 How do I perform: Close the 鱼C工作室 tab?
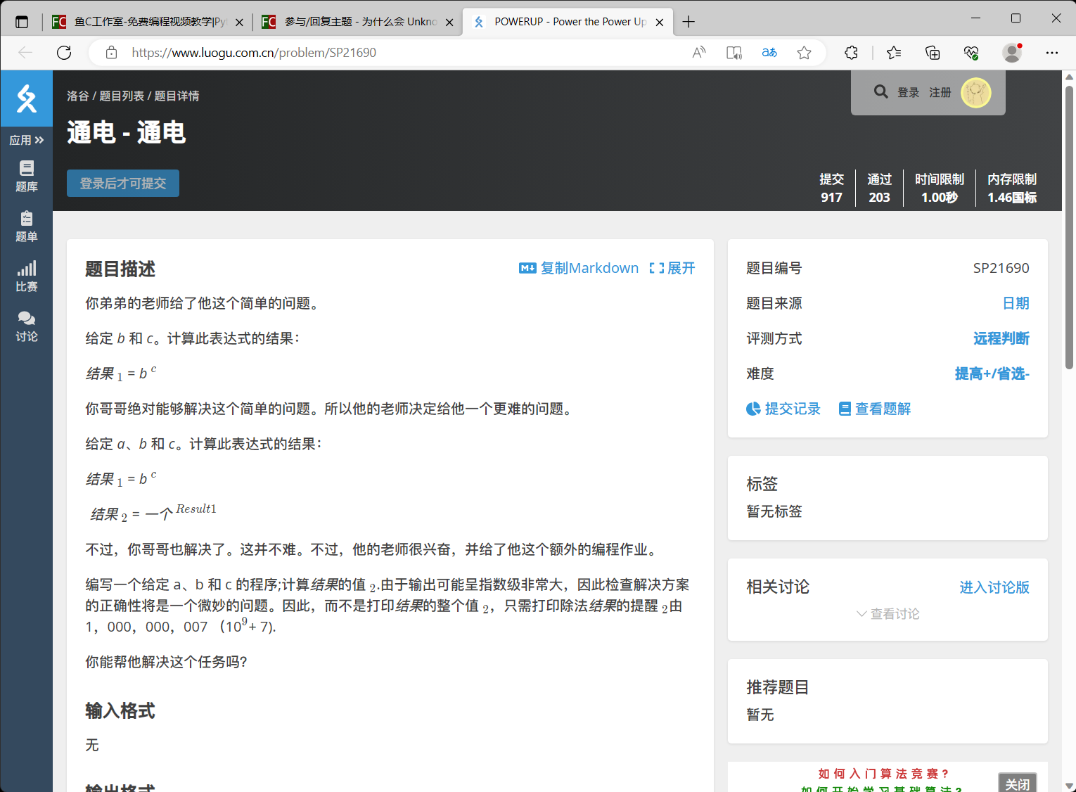tap(239, 22)
